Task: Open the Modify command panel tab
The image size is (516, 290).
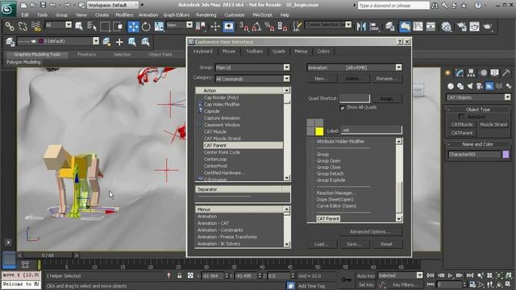Action: 460,73
